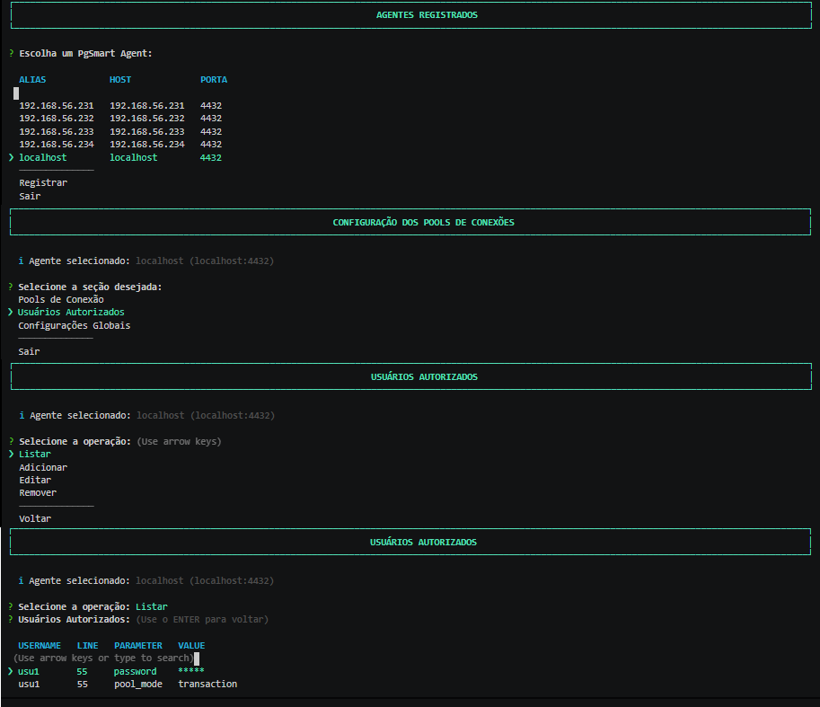
Task: Click the ALIAS column header
Action: (32, 79)
